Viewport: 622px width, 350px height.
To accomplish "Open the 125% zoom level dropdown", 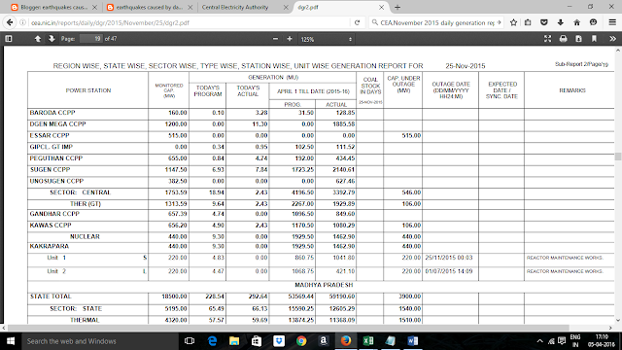I will click(327, 39).
